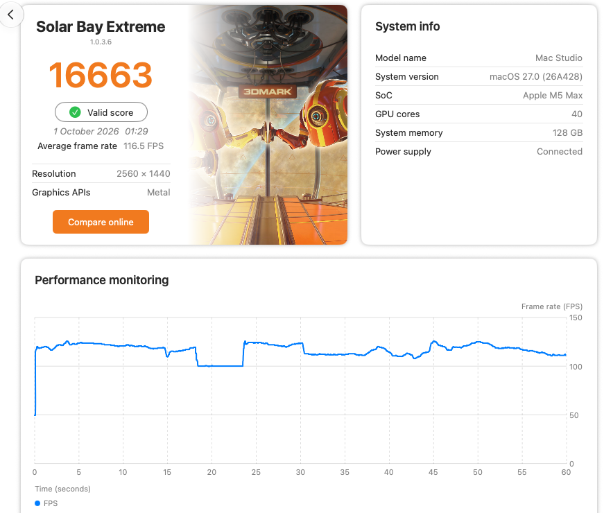Image resolution: width=604 pixels, height=513 pixels.
Task: Click the Valid score badge
Action: [101, 112]
